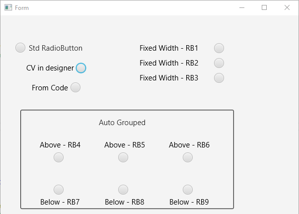Click the Std RadioButton text label
The image size is (299, 214).
coord(56,48)
